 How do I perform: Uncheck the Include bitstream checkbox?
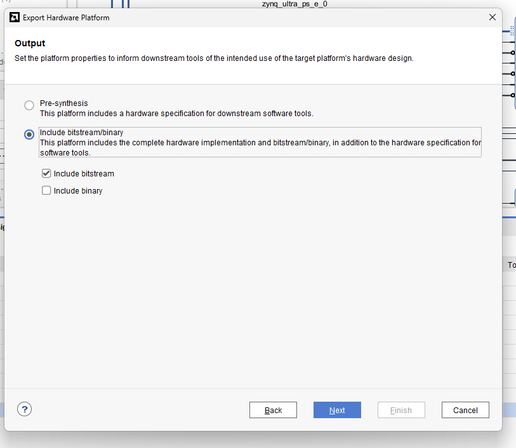point(46,173)
